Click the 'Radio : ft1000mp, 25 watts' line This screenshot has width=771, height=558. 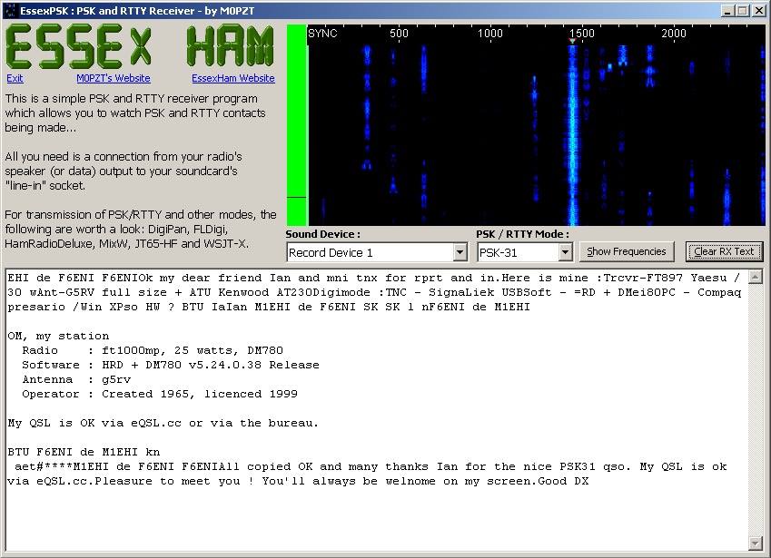(153, 350)
